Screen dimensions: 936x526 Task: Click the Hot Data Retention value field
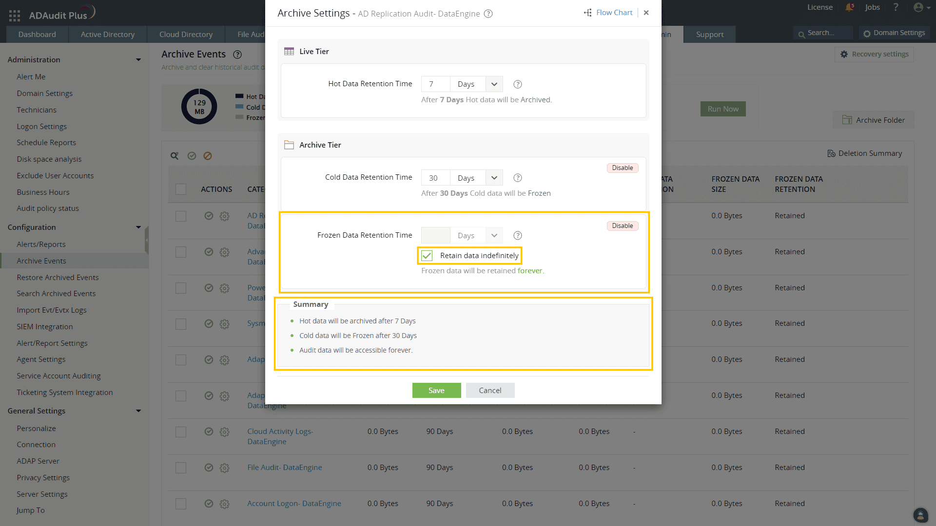435,84
